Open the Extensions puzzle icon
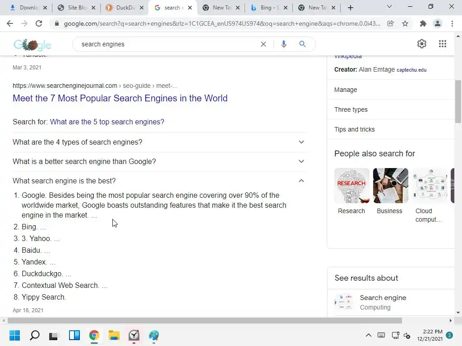 (423, 23)
